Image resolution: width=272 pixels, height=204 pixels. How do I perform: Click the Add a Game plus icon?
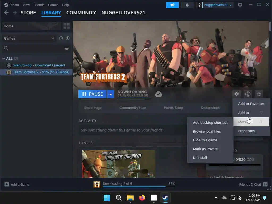point(7,184)
